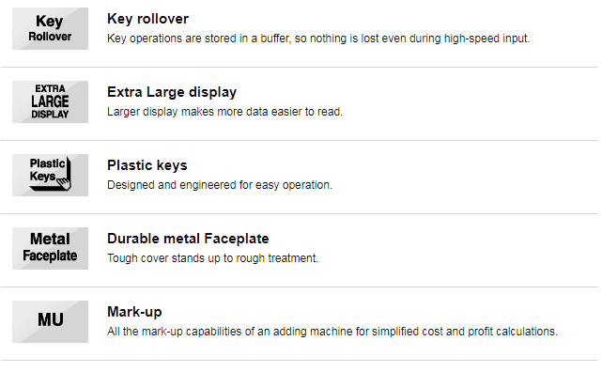Click the key operations buffer description

[318, 39]
